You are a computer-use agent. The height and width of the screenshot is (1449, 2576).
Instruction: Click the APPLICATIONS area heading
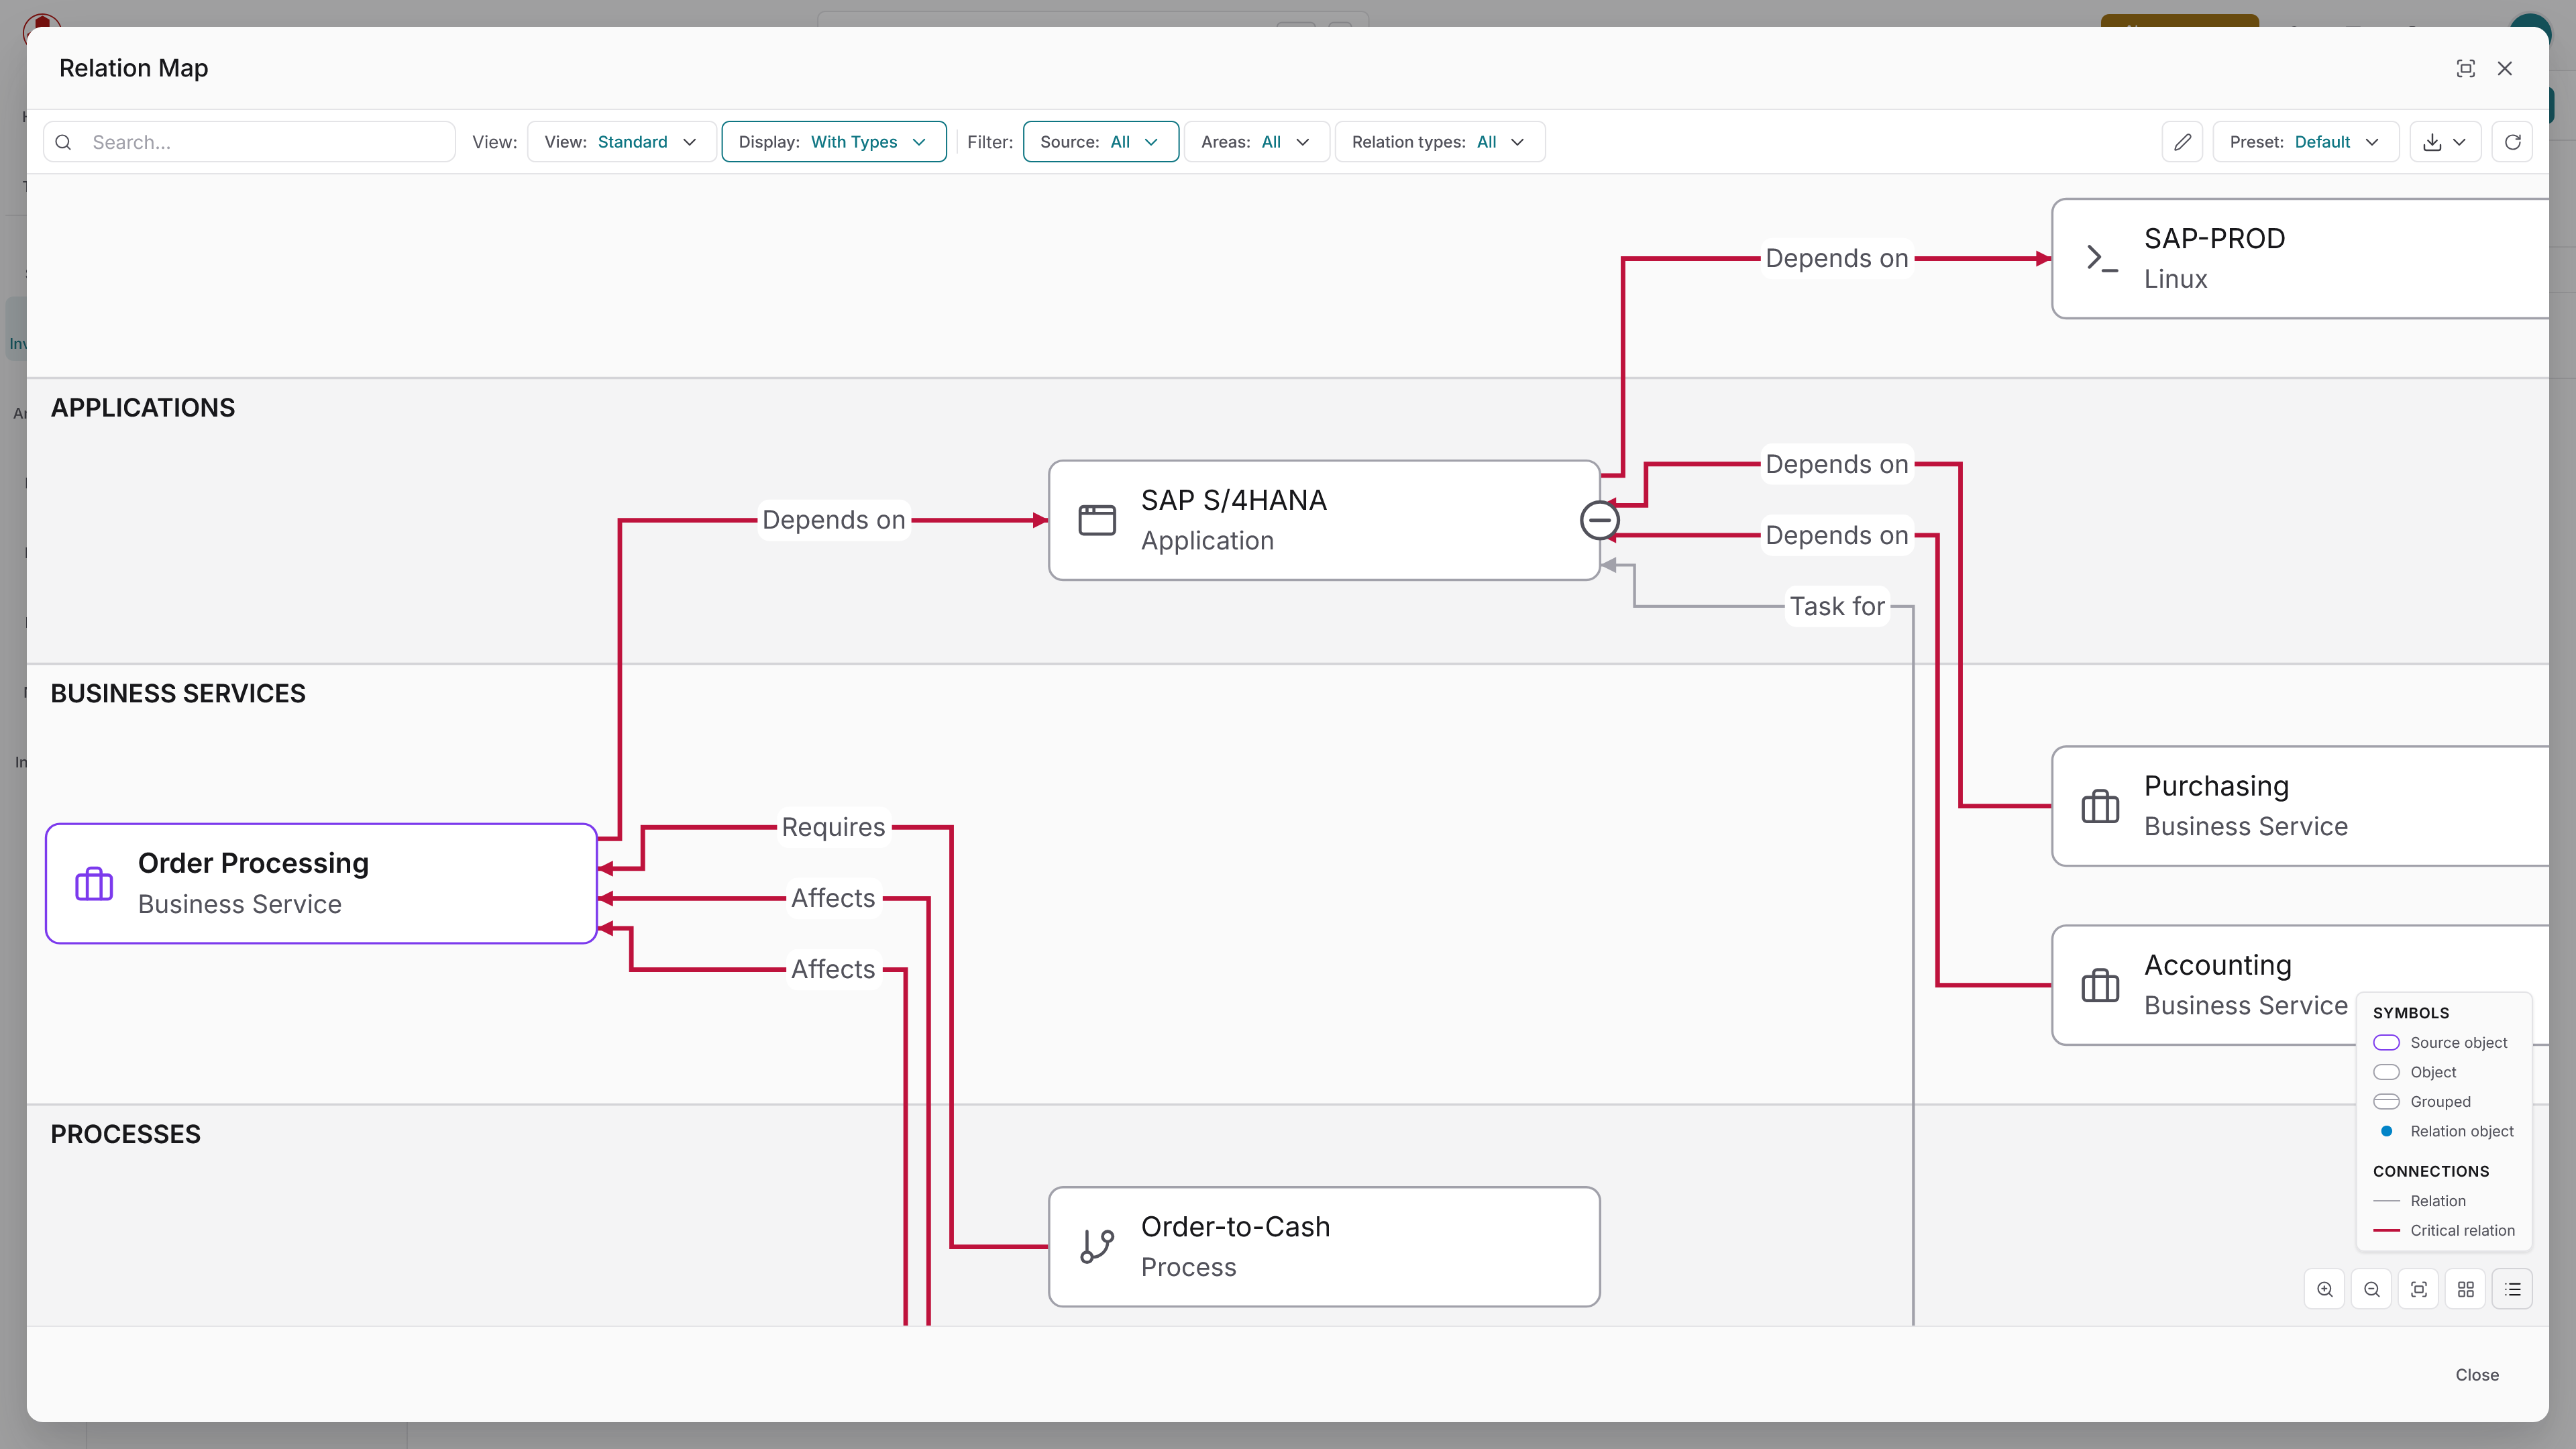pos(143,408)
